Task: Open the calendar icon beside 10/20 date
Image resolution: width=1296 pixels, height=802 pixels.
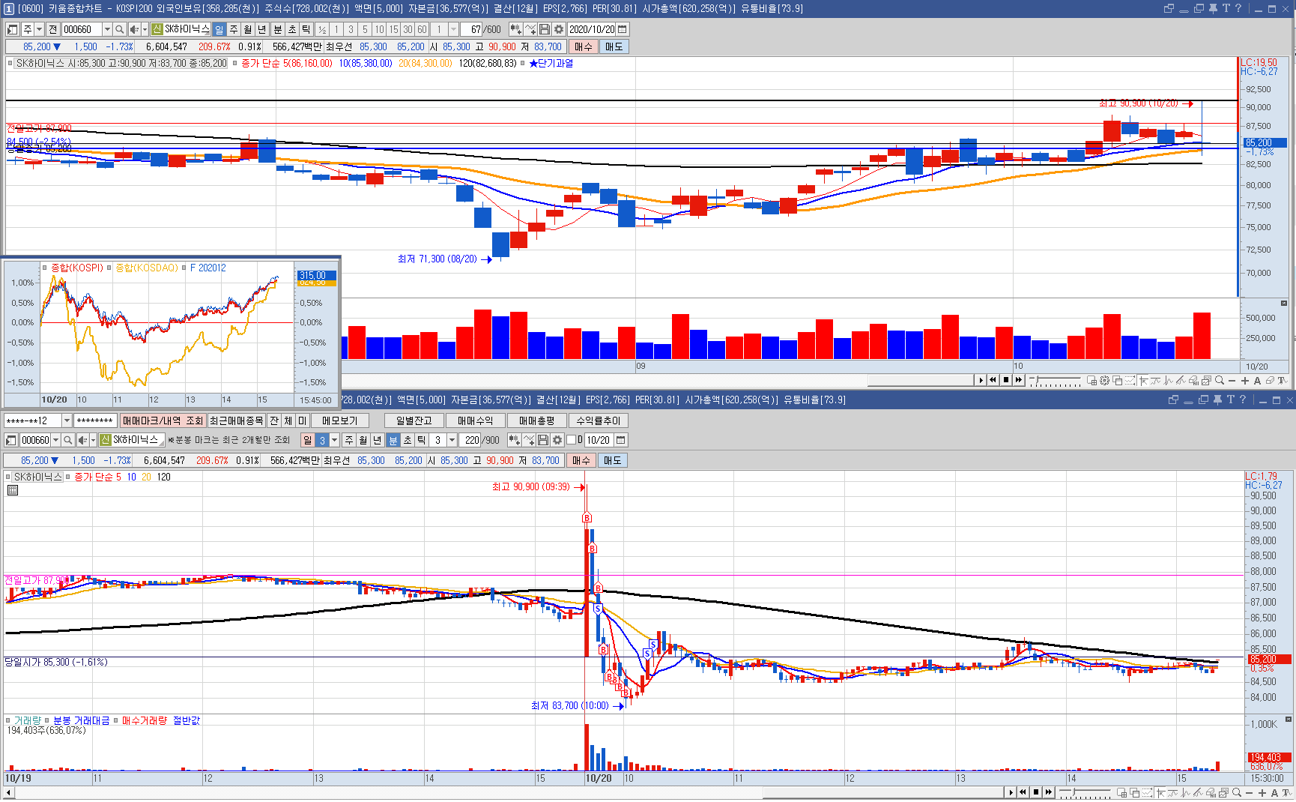Action: click(x=620, y=440)
